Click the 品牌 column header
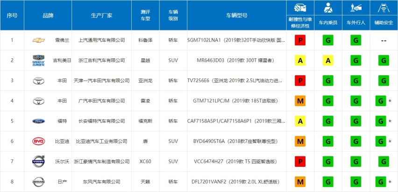 [48, 15]
